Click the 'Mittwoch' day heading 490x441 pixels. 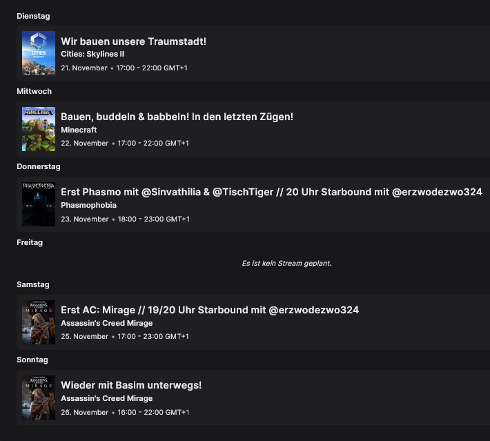(34, 91)
